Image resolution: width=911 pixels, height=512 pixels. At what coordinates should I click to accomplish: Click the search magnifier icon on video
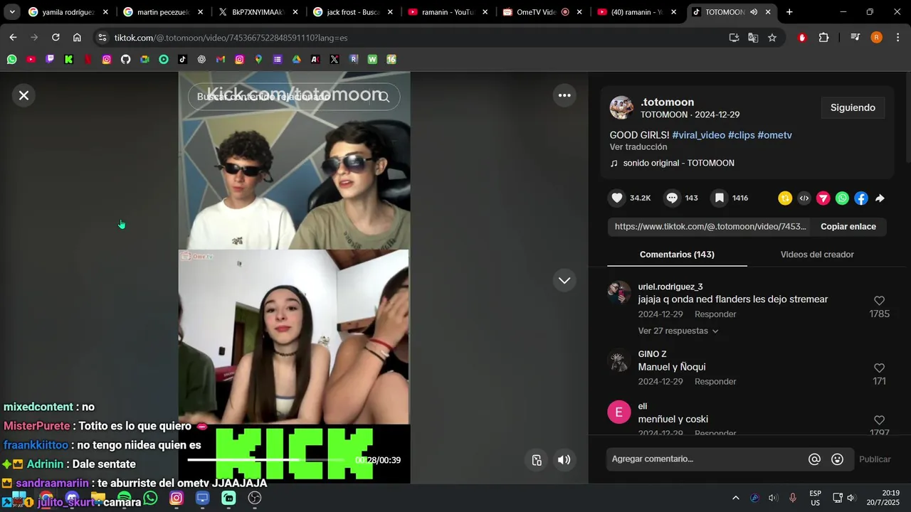384,97
